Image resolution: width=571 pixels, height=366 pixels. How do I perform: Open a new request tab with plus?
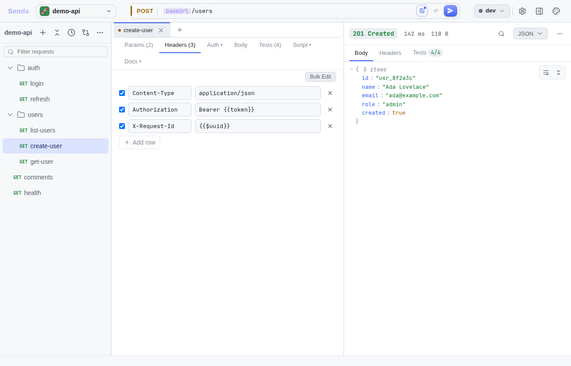[180, 30]
